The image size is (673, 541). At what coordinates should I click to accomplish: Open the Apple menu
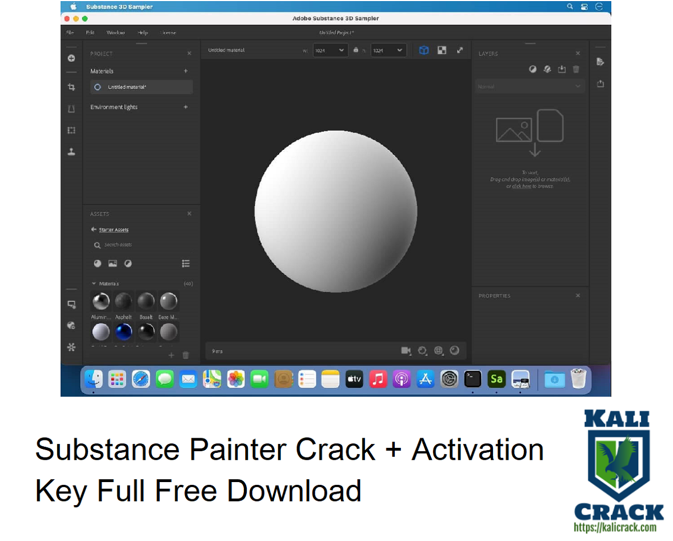(x=73, y=7)
